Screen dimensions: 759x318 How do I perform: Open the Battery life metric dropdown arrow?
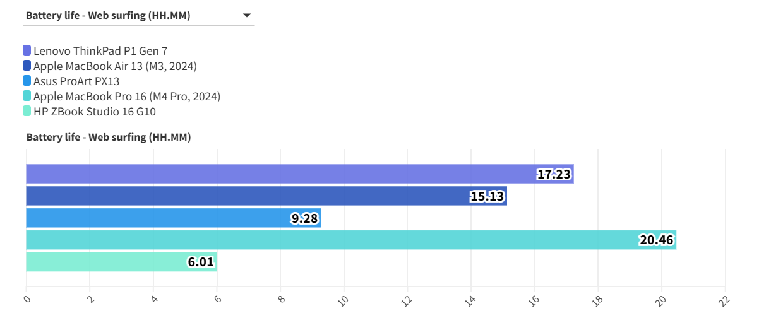point(247,16)
